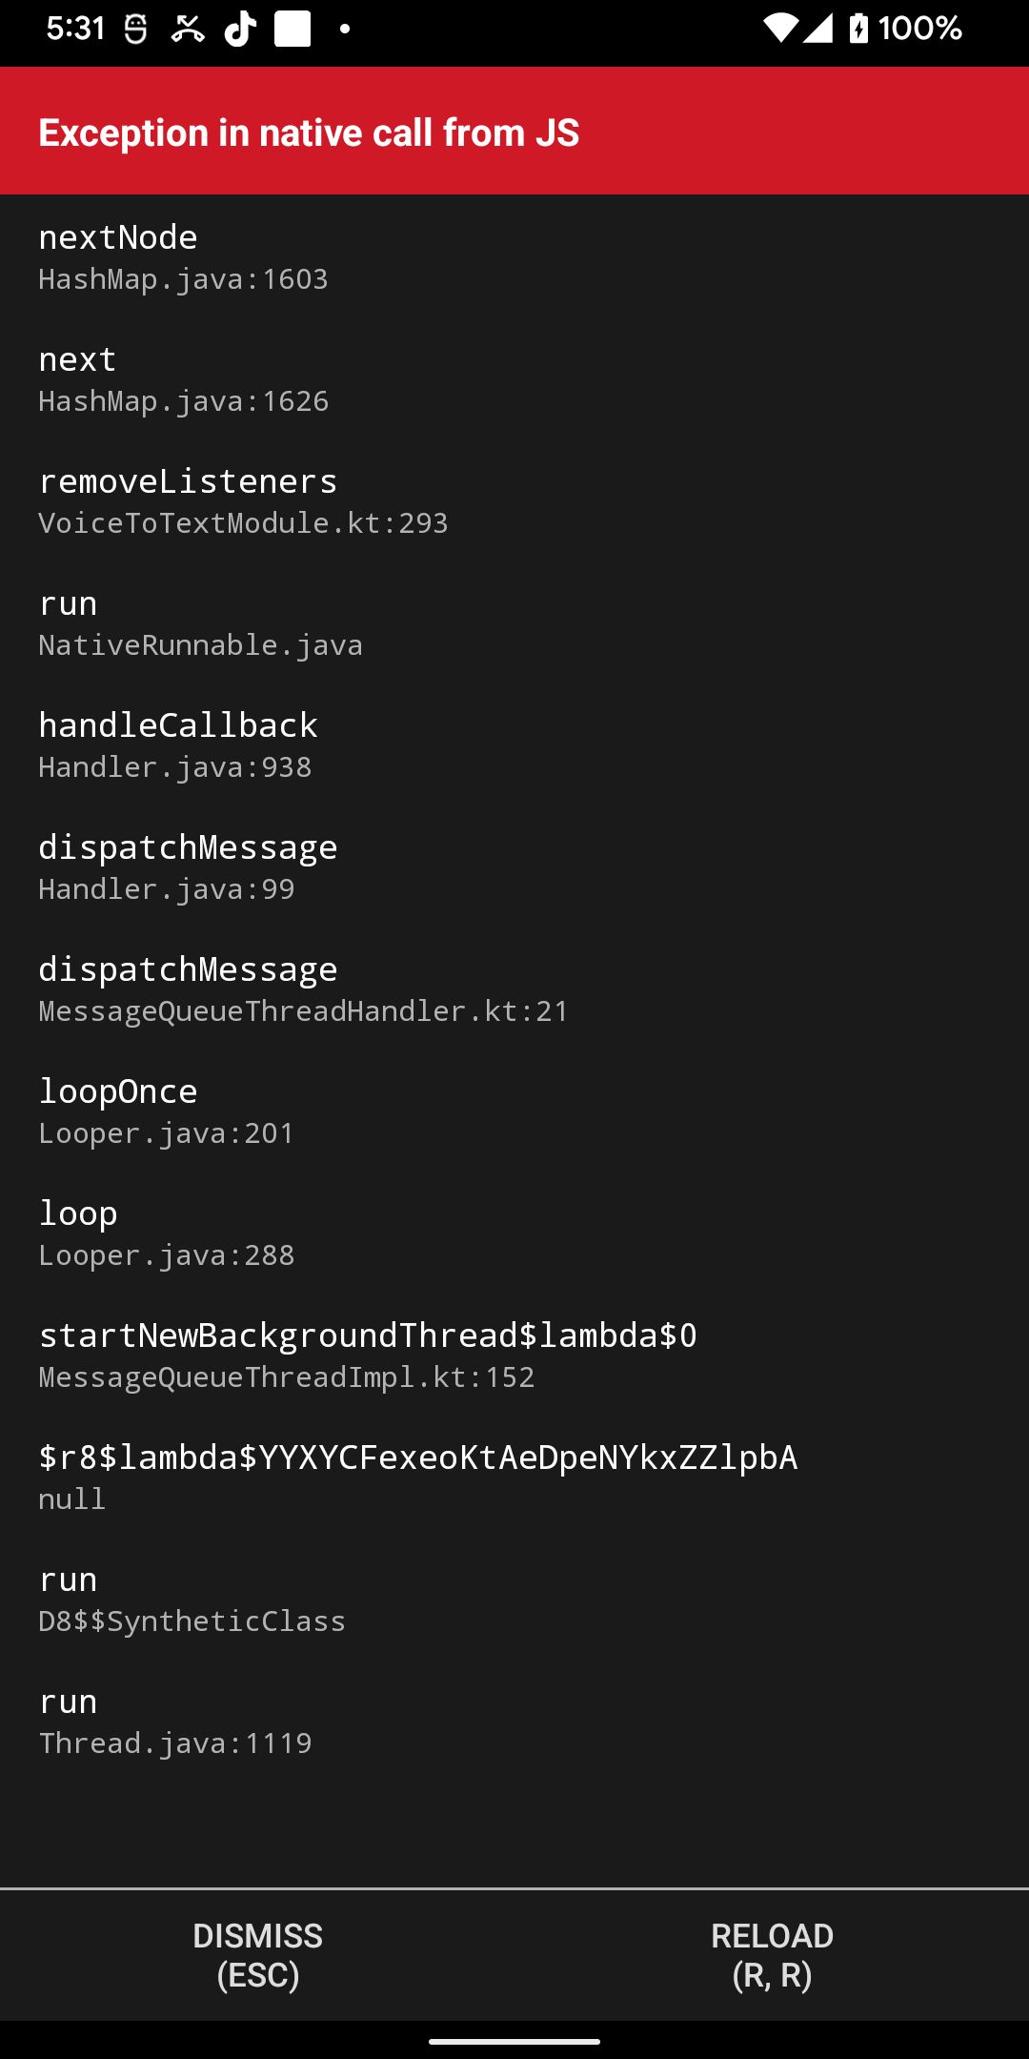Tap the run NativeRunnable.java frame
1029x2059 pixels.
[x=200, y=623]
